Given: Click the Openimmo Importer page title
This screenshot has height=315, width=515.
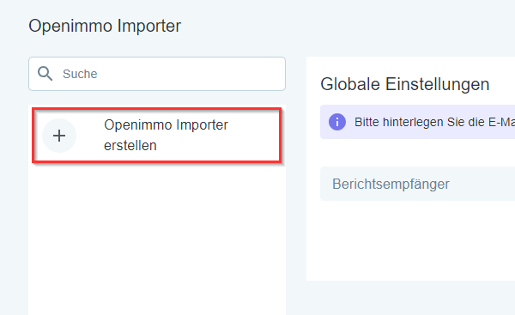Looking at the screenshot, I should [x=105, y=26].
